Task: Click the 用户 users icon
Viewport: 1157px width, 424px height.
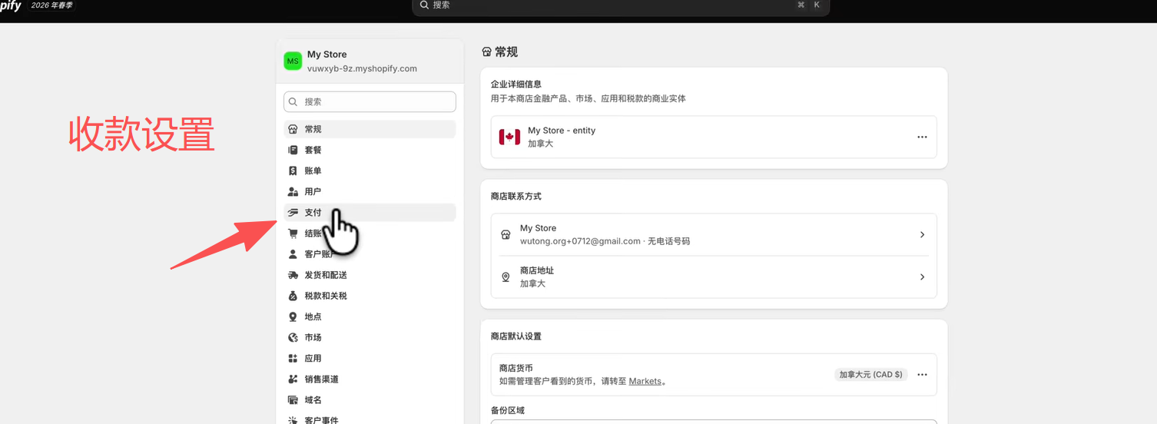Action: (x=293, y=191)
